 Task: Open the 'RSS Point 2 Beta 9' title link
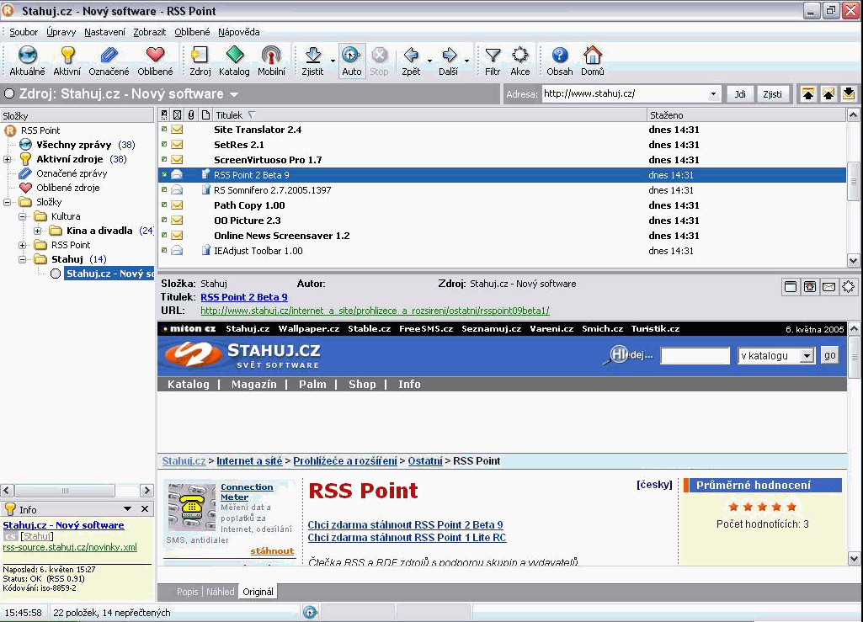coord(244,297)
